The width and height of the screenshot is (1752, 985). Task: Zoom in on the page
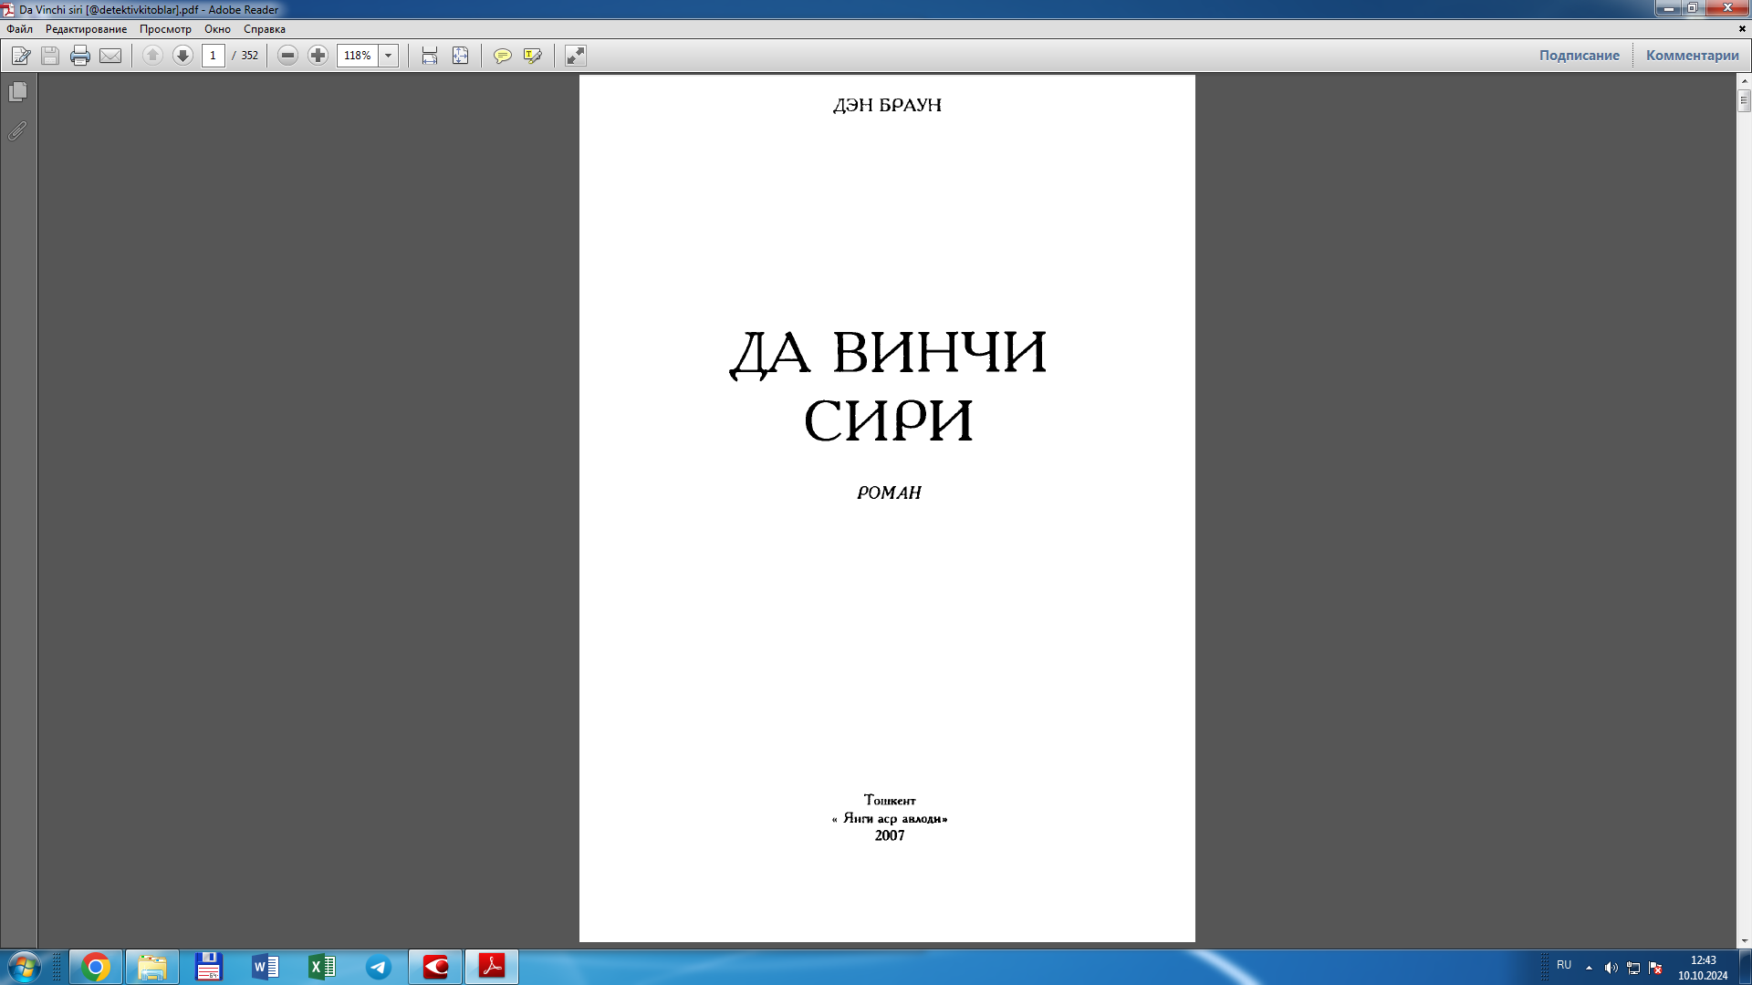tap(318, 56)
